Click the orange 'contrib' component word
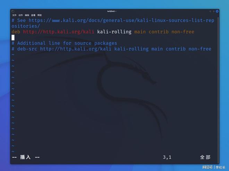This screenshot has height=171, width=229. pos(159,32)
